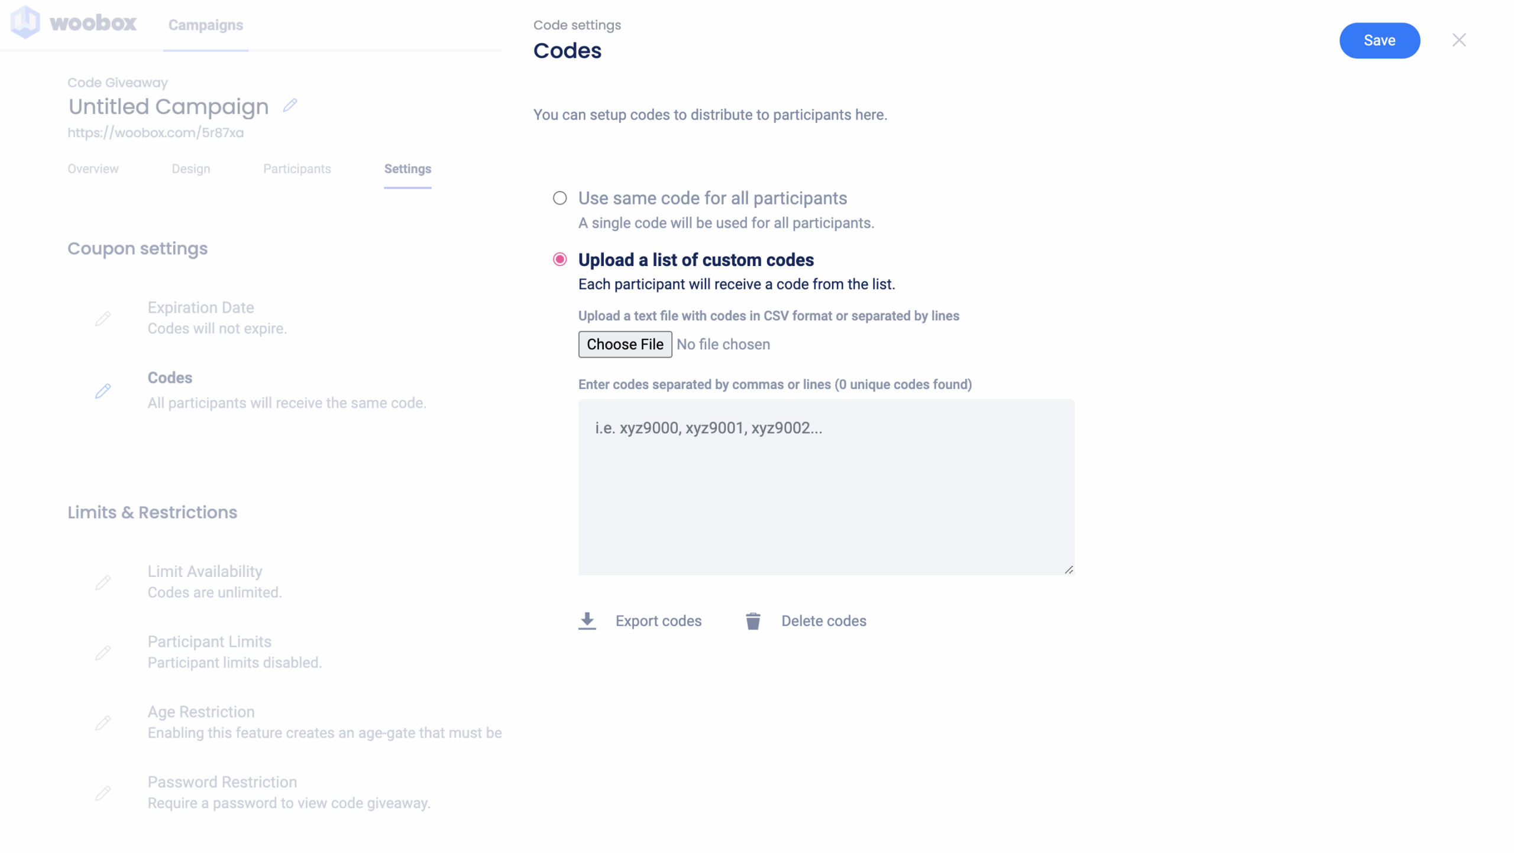Click the blue Save button
This screenshot has width=1514, height=853.
tap(1379, 40)
